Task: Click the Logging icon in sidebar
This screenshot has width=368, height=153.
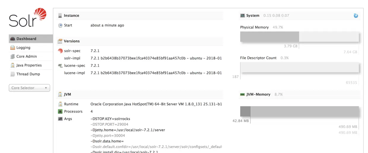Action: (x=12, y=48)
